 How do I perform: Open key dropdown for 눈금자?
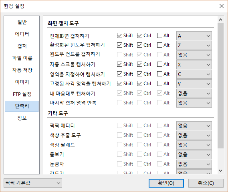(x=194, y=164)
